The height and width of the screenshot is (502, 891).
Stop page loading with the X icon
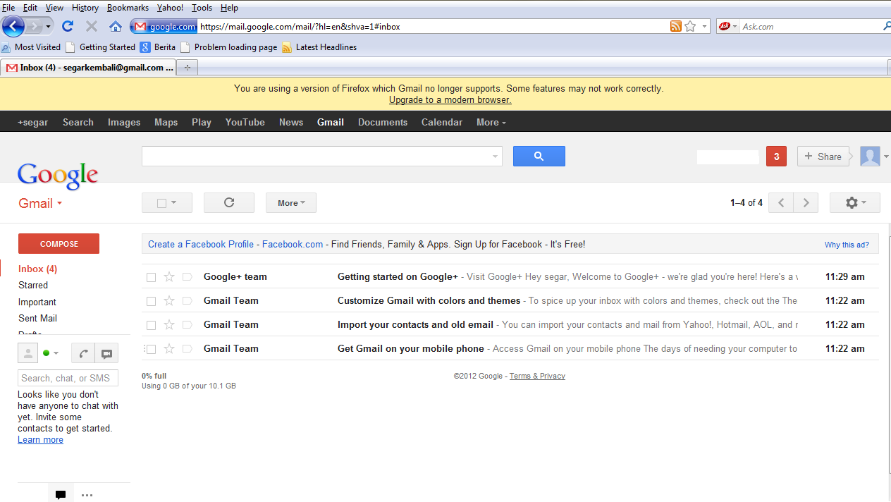pyautogui.click(x=92, y=26)
